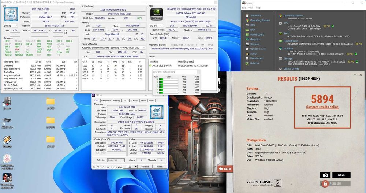The image size is (366, 193).
Task: Click the Turbo Max row in HWiNFO operating points
Action: [x=40, y=72]
